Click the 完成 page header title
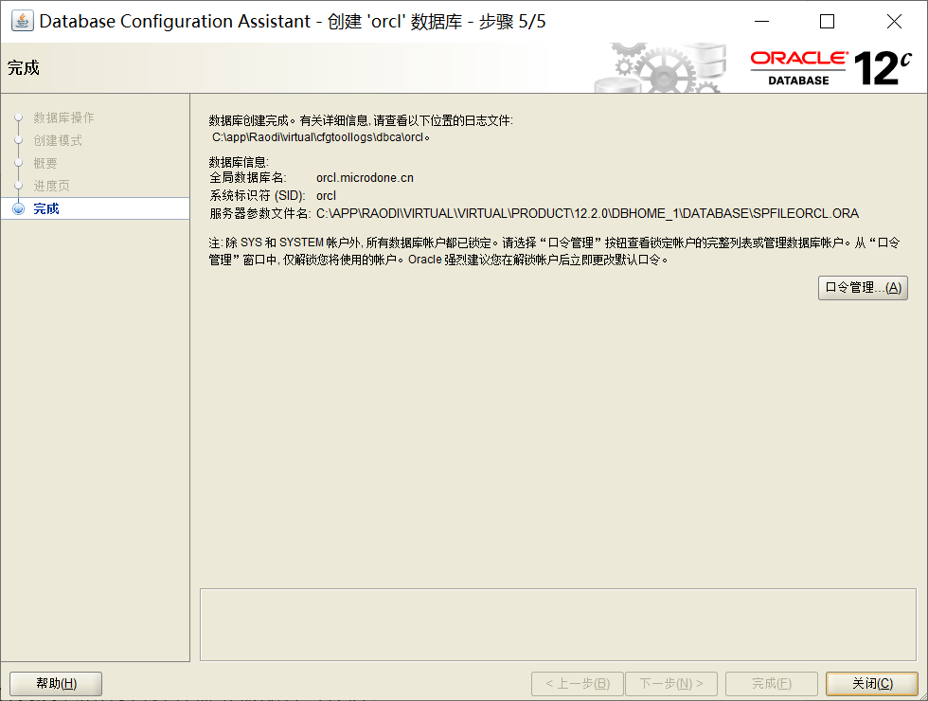 (x=24, y=67)
